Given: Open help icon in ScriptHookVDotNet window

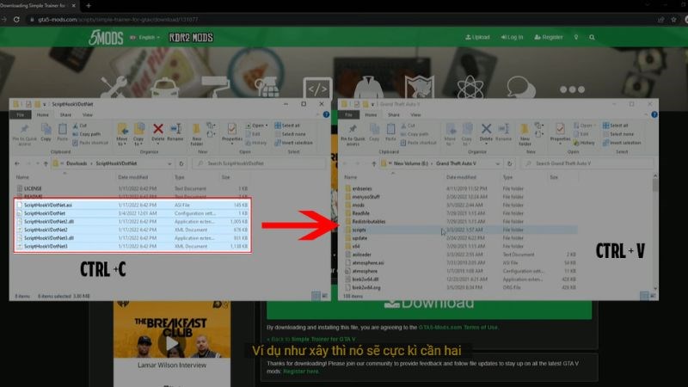Looking at the screenshot, I should [x=326, y=114].
